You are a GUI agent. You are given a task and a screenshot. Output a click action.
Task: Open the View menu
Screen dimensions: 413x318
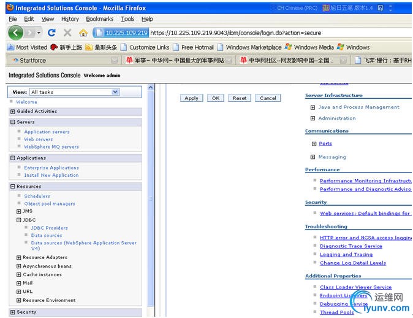tap(48, 19)
